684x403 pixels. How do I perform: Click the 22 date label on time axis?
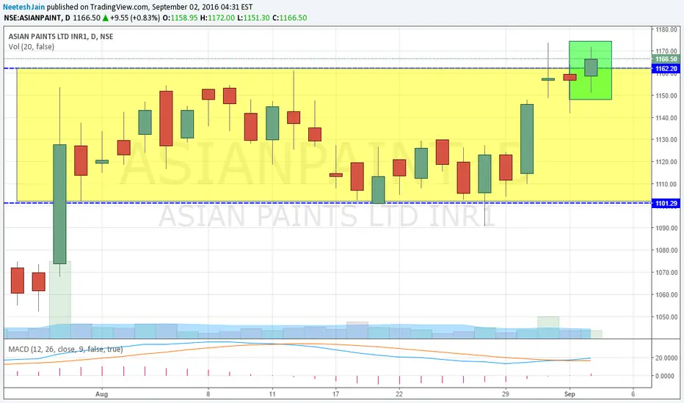click(x=399, y=394)
